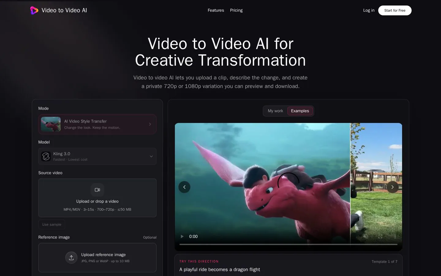Click the Upload reference image label
Image resolution: width=441 pixels, height=276 pixels.
coord(104,255)
